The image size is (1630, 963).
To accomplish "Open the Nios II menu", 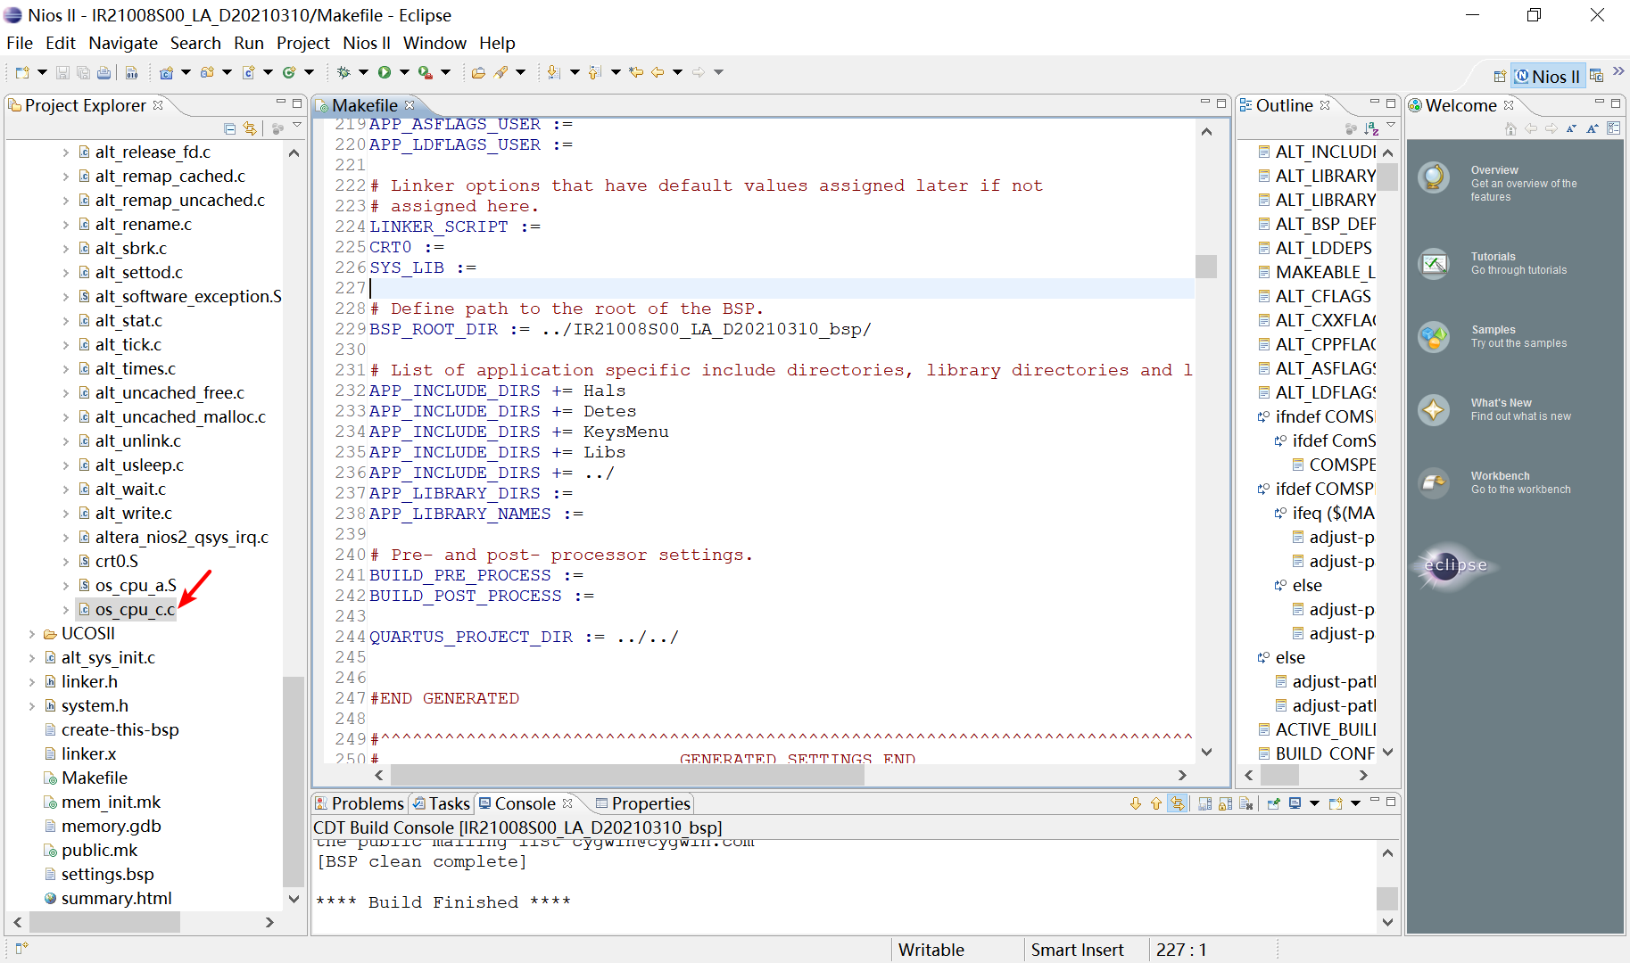I will point(367,43).
